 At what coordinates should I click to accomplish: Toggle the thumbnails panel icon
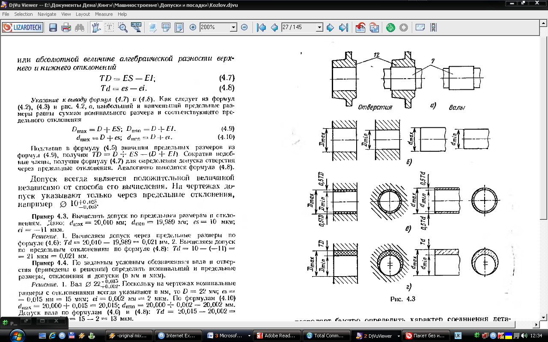tap(420, 27)
